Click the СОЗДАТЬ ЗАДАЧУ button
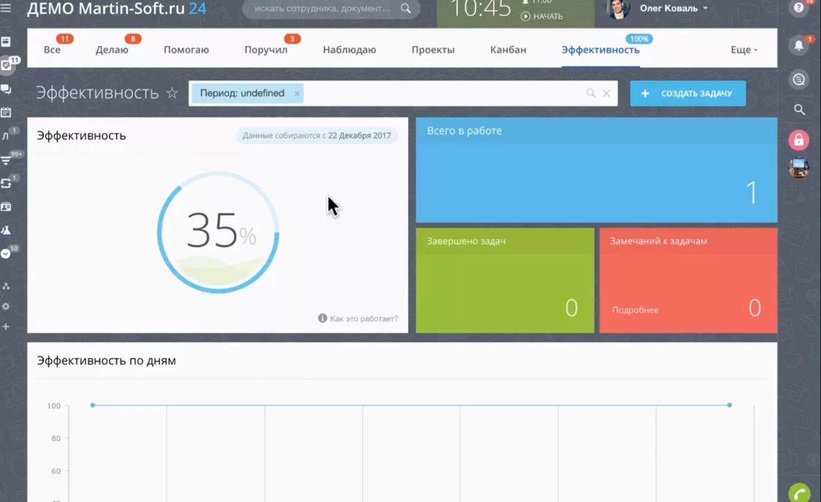This screenshot has width=821, height=502. coord(688,94)
